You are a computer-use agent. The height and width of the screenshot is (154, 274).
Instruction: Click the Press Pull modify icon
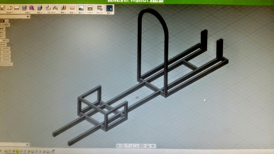coord(40,8)
